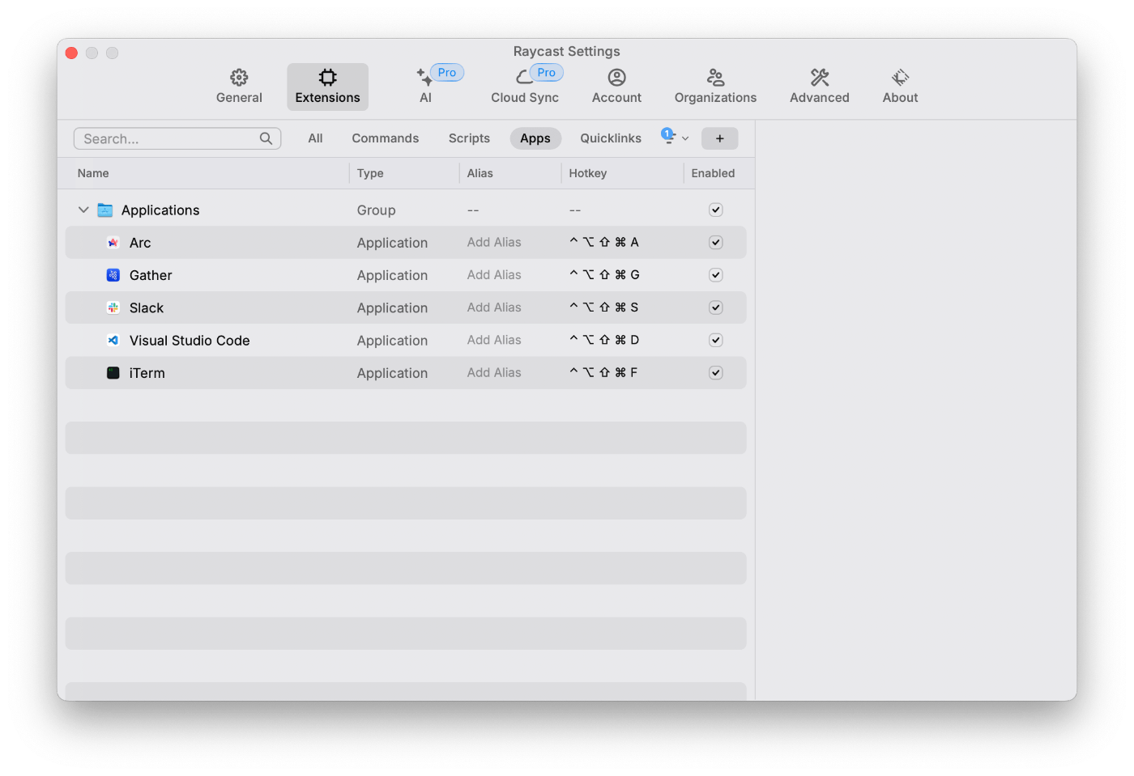1134x776 pixels.
Task: Click the Group type cell
Action: pyautogui.click(x=376, y=210)
